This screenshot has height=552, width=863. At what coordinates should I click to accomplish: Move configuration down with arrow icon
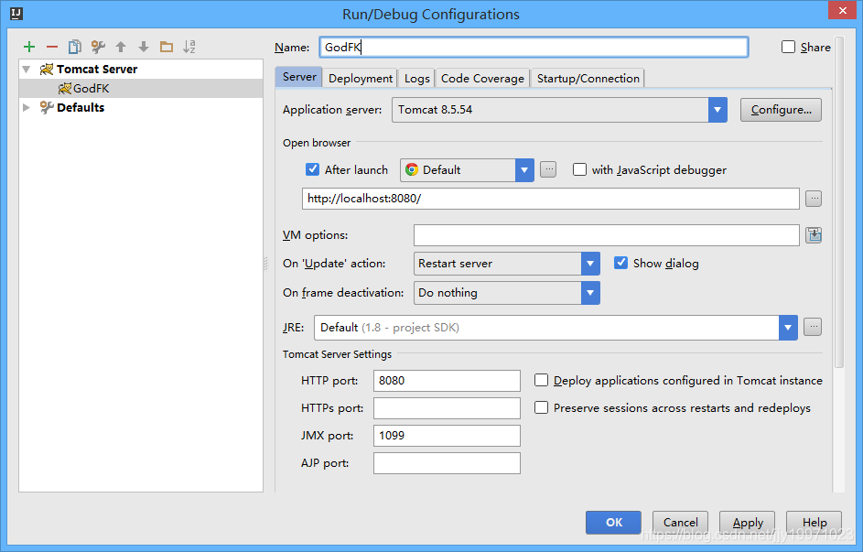click(144, 47)
